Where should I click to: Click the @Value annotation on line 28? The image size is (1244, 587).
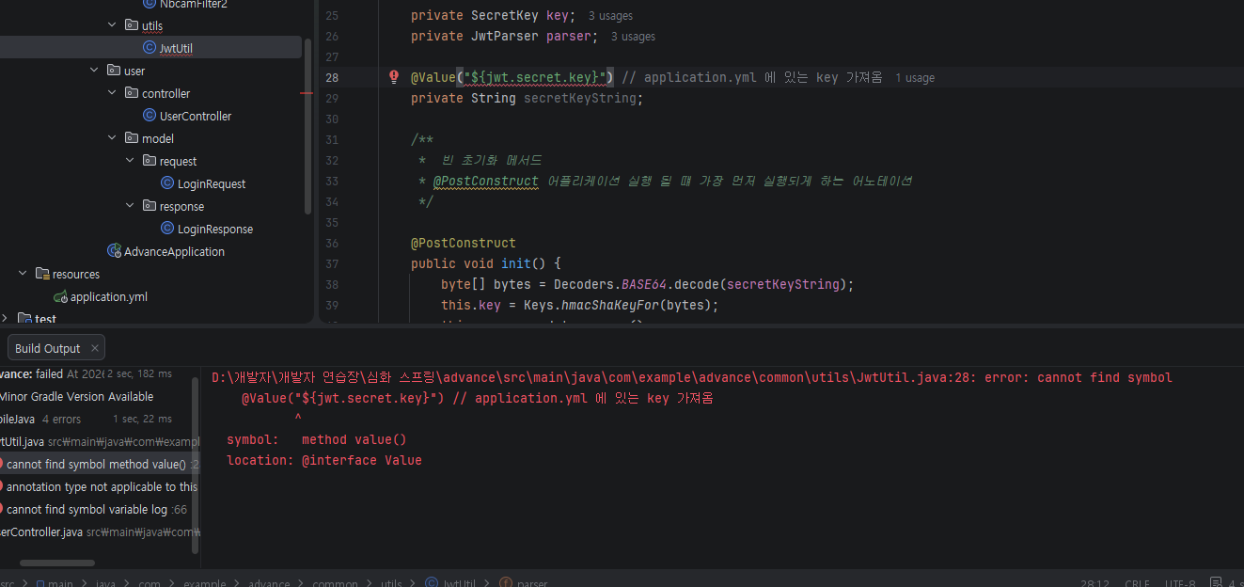433,77
